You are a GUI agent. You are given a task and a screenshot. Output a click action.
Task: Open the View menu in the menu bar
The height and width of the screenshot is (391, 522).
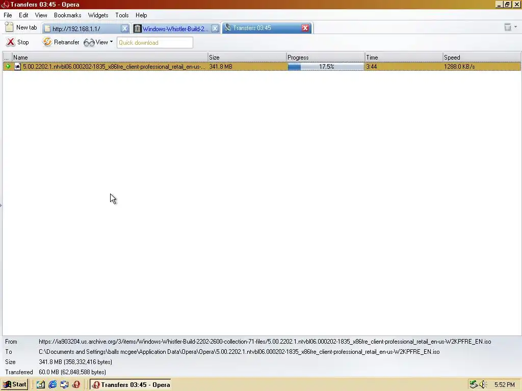coord(41,15)
